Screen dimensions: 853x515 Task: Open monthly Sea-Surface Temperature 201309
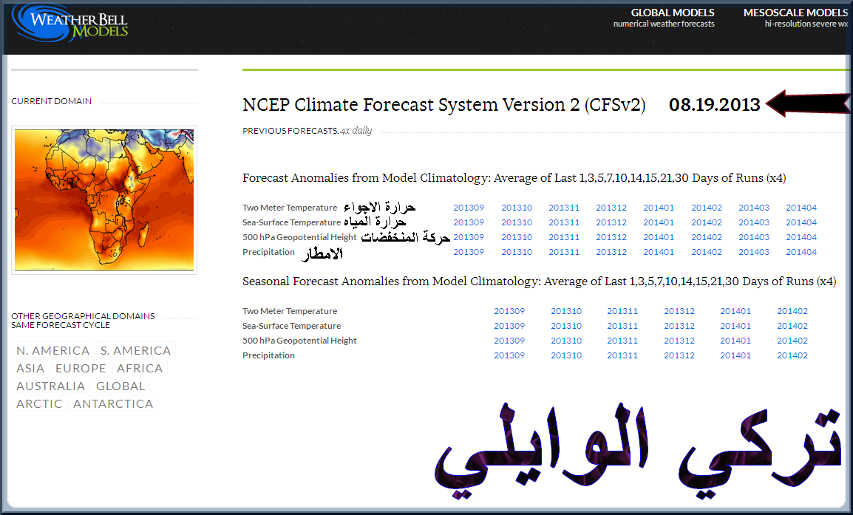469,222
